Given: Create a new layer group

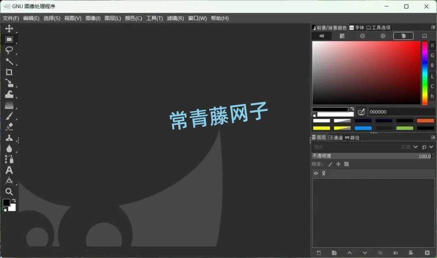Looking at the screenshot, I should pyautogui.click(x=334, y=253).
